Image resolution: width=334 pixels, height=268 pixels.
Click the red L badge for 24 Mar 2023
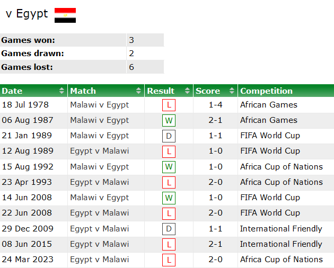click(x=169, y=260)
